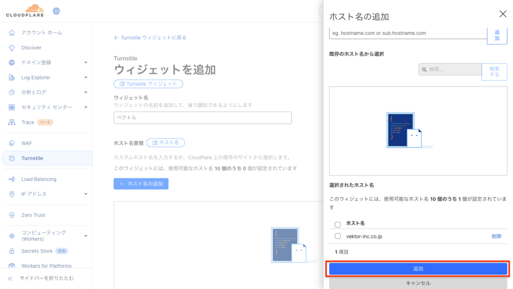Expand the コンピューティング (Workers) menu arrow
This screenshot has width=513, height=289.
(86, 236)
